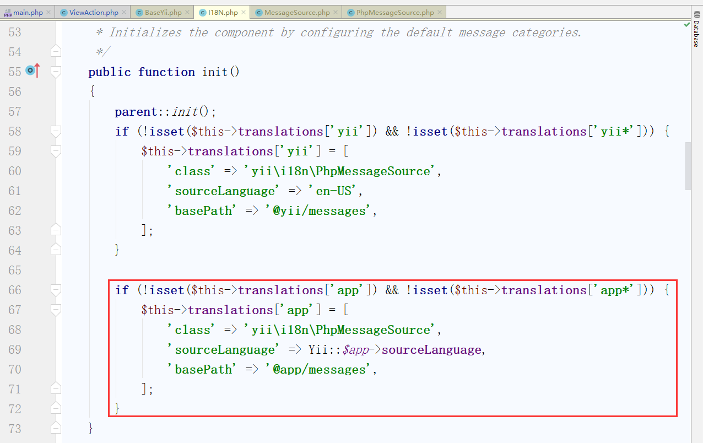Collapse the init() function fold marker on line 55
This screenshot has width=703, height=443.
[56, 72]
